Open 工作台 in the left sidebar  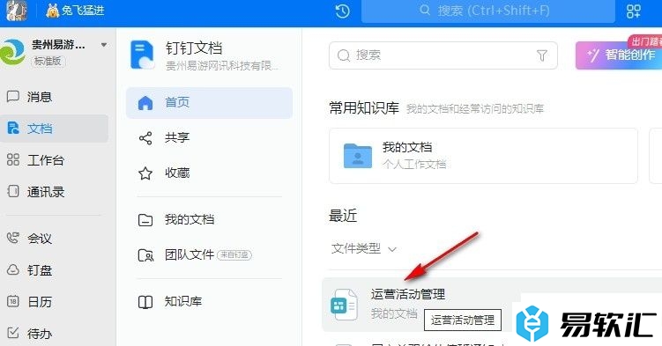coord(54,160)
